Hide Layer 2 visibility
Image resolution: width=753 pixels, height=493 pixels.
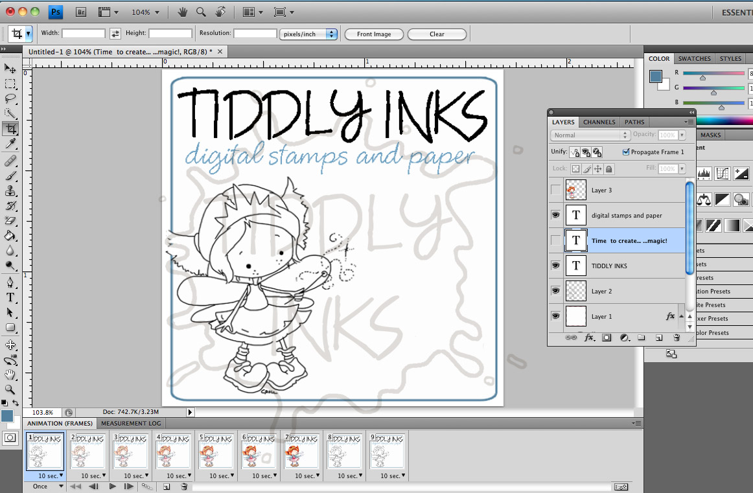(555, 291)
